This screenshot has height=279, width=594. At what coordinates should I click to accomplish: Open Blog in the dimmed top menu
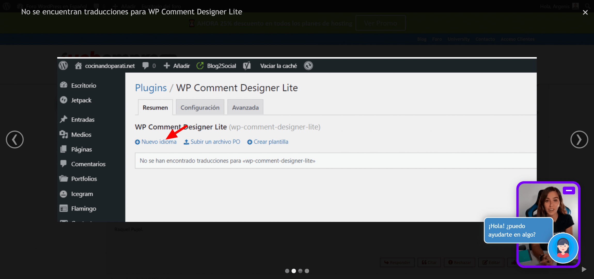[422, 39]
